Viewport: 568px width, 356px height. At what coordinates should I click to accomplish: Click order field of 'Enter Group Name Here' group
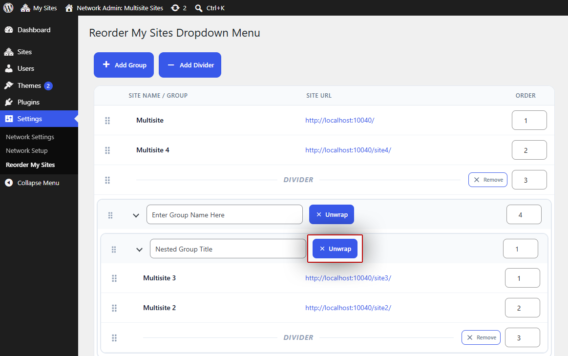tap(524, 214)
